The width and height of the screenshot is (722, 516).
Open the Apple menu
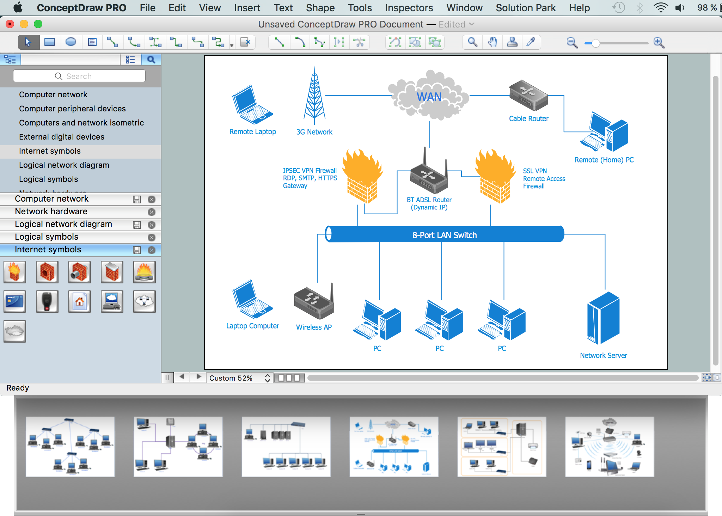[x=18, y=7]
